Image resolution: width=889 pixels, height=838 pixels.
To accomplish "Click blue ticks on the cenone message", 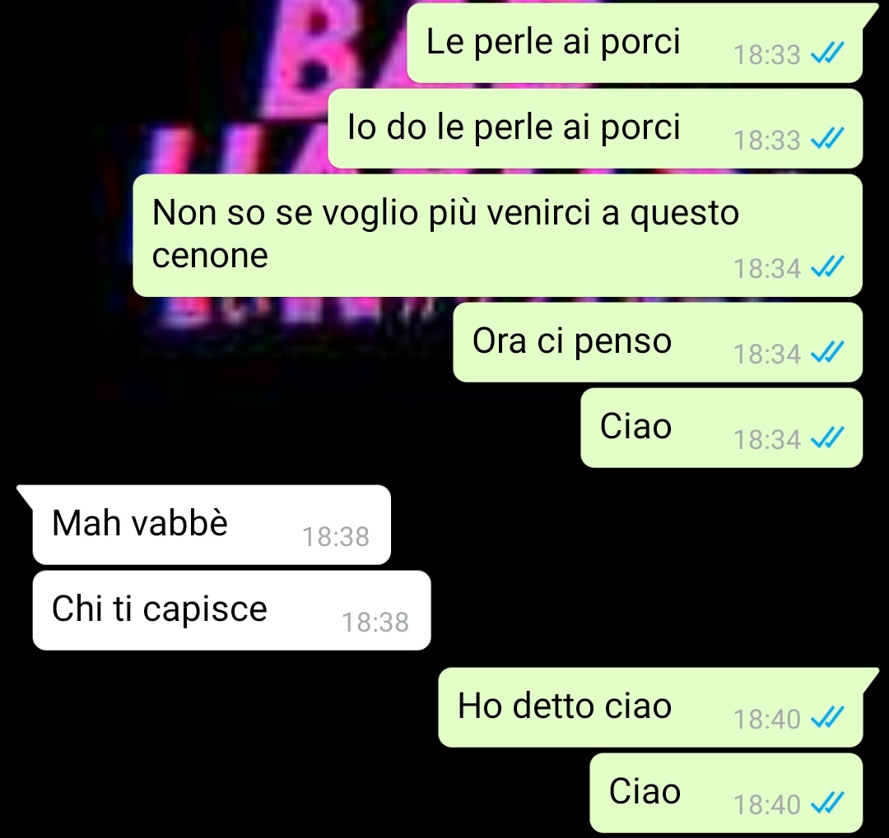I will 827,266.
